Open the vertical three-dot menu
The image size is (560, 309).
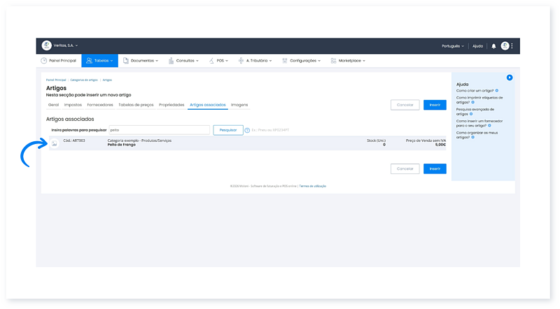(x=512, y=46)
